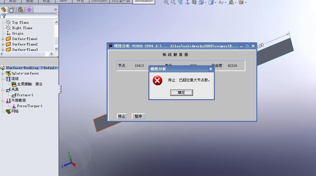Click the 外部载荷 loads icon
Viewport: 316px width, 176px height.
click(x=8, y=101)
